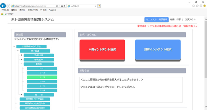Click the 体制図 section header
Screen dimensions: 207x110
pos(40,35)
